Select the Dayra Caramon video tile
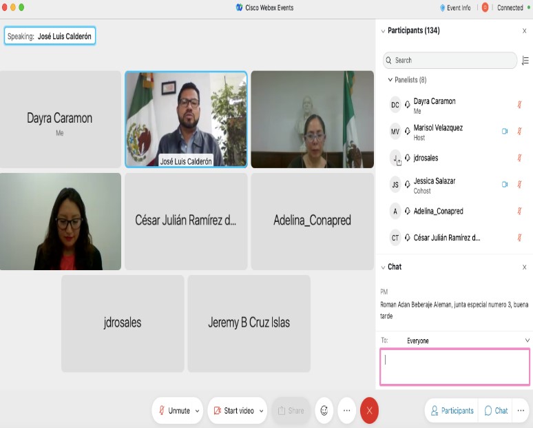This screenshot has width=533, height=428. 60,119
